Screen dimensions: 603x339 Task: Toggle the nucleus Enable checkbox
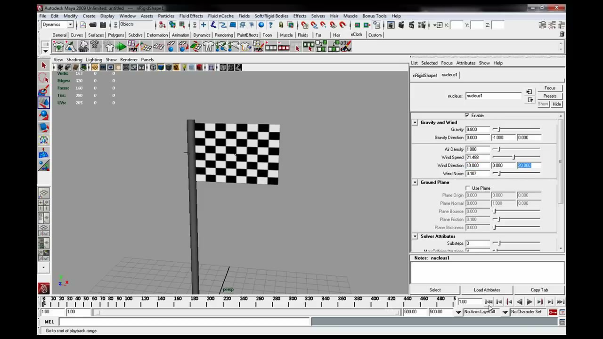467,115
